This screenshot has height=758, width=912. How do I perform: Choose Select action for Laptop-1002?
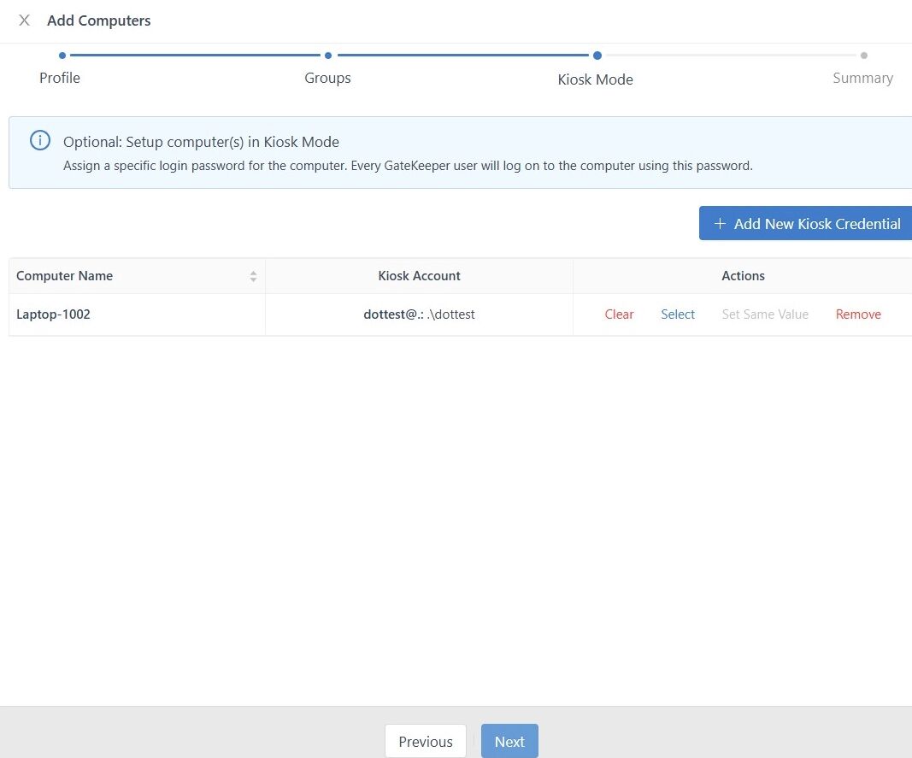[678, 314]
